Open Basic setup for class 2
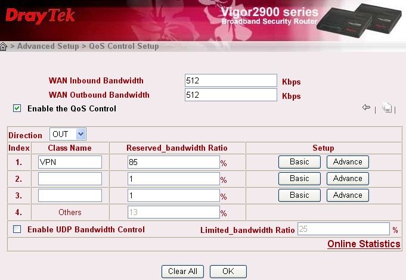Viewport: 406px width, 280px height. coord(299,179)
